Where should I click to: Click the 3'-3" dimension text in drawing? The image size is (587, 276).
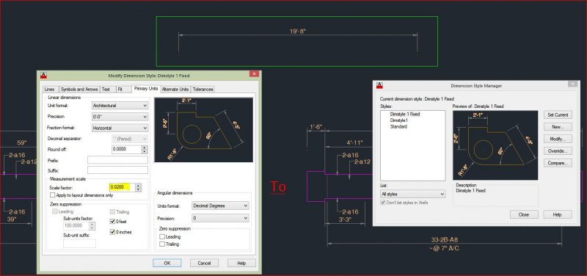click(344, 219)
